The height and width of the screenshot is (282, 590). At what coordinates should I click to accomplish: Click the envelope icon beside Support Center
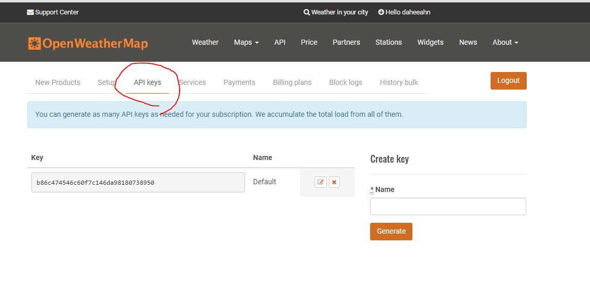tap(30, 12)
